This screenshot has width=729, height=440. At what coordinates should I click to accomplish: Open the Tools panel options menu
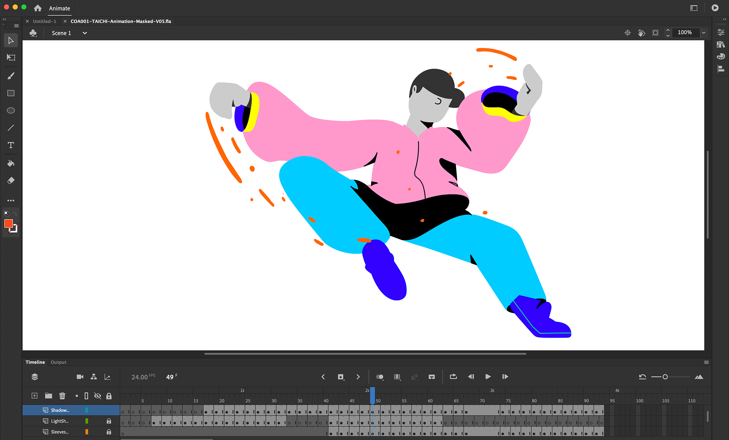[x=16, y=26]
